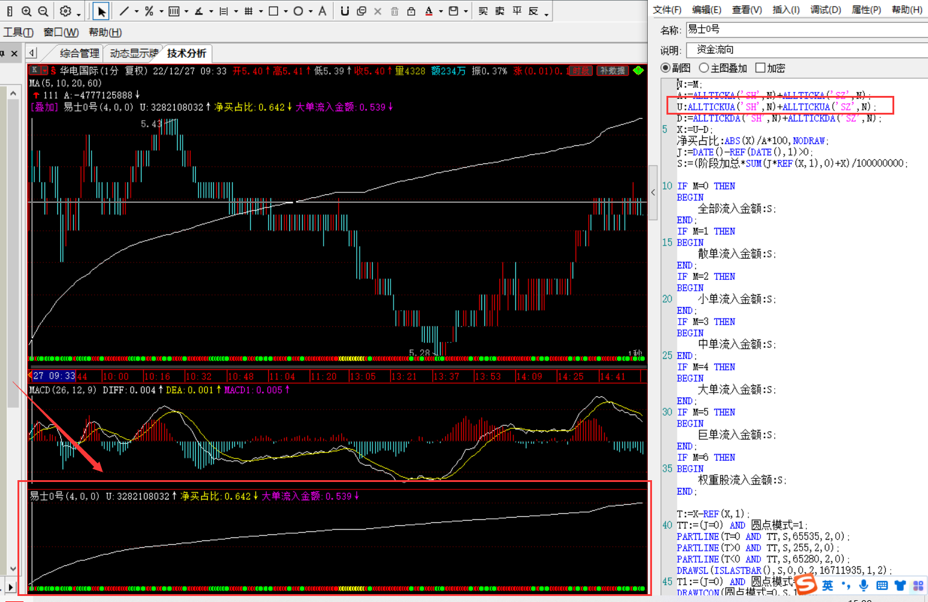Screen dimensions: 928x602
Task: Click the magnet snap icon
Action: [345, 11]
